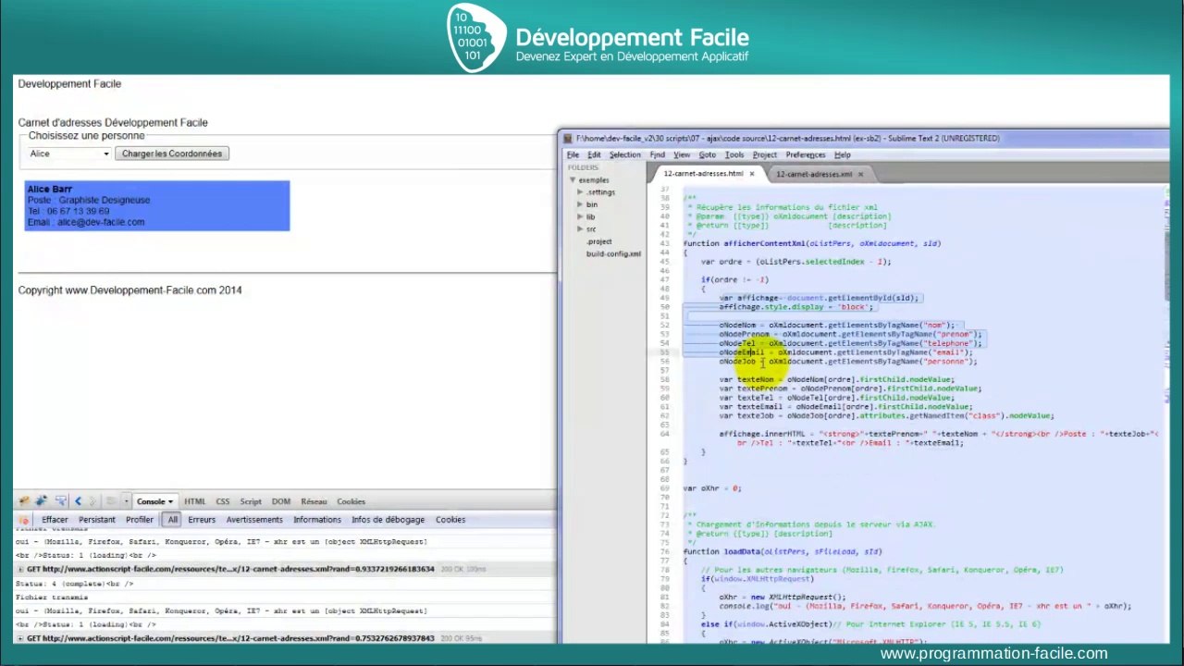Open the Firebug panel list dropdown
This screenshot has width=1184, height=666.
pyautogui.click(x=127, y=501)
